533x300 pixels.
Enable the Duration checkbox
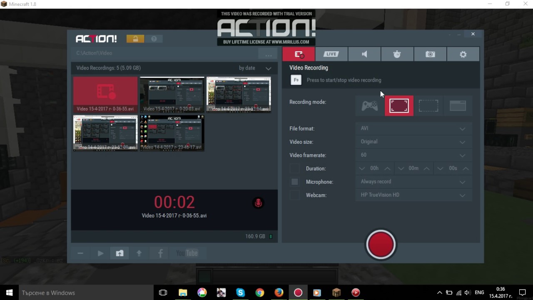294,168
